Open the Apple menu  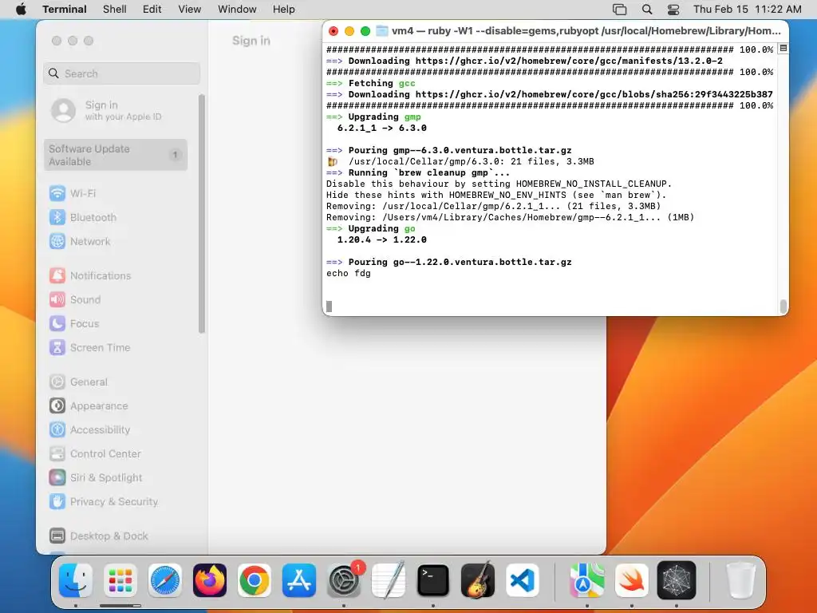click(21, 10)
